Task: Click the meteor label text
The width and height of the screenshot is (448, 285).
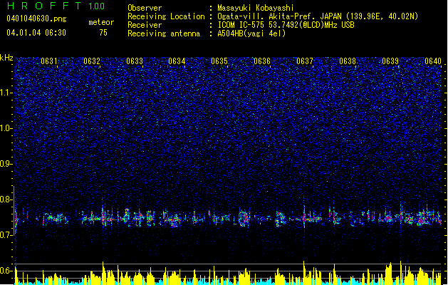Action: tap(101, 22)
